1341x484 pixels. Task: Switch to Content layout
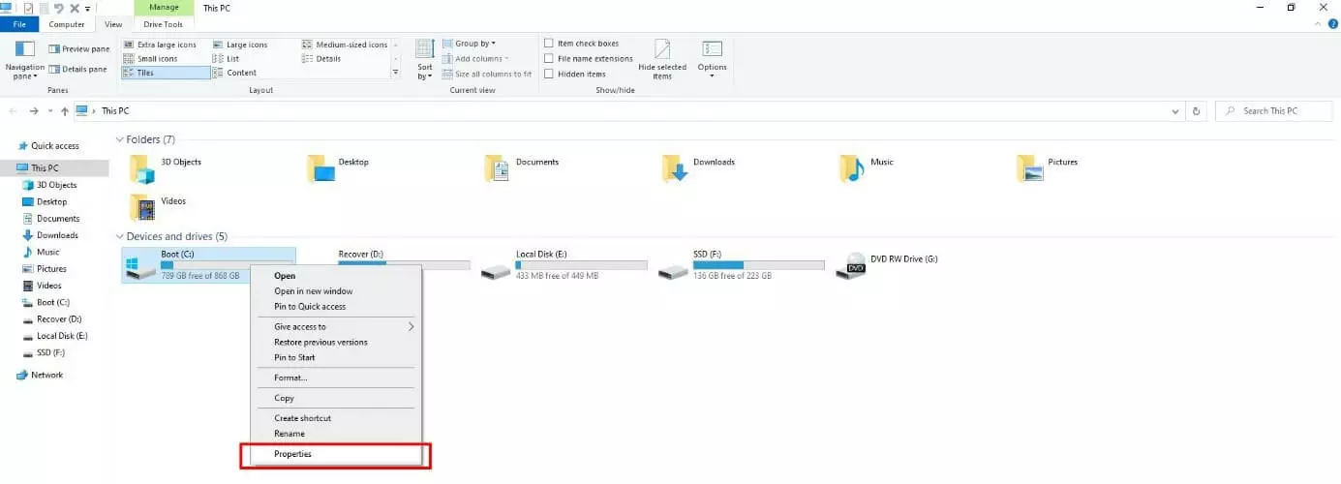(x=234, y=73)
